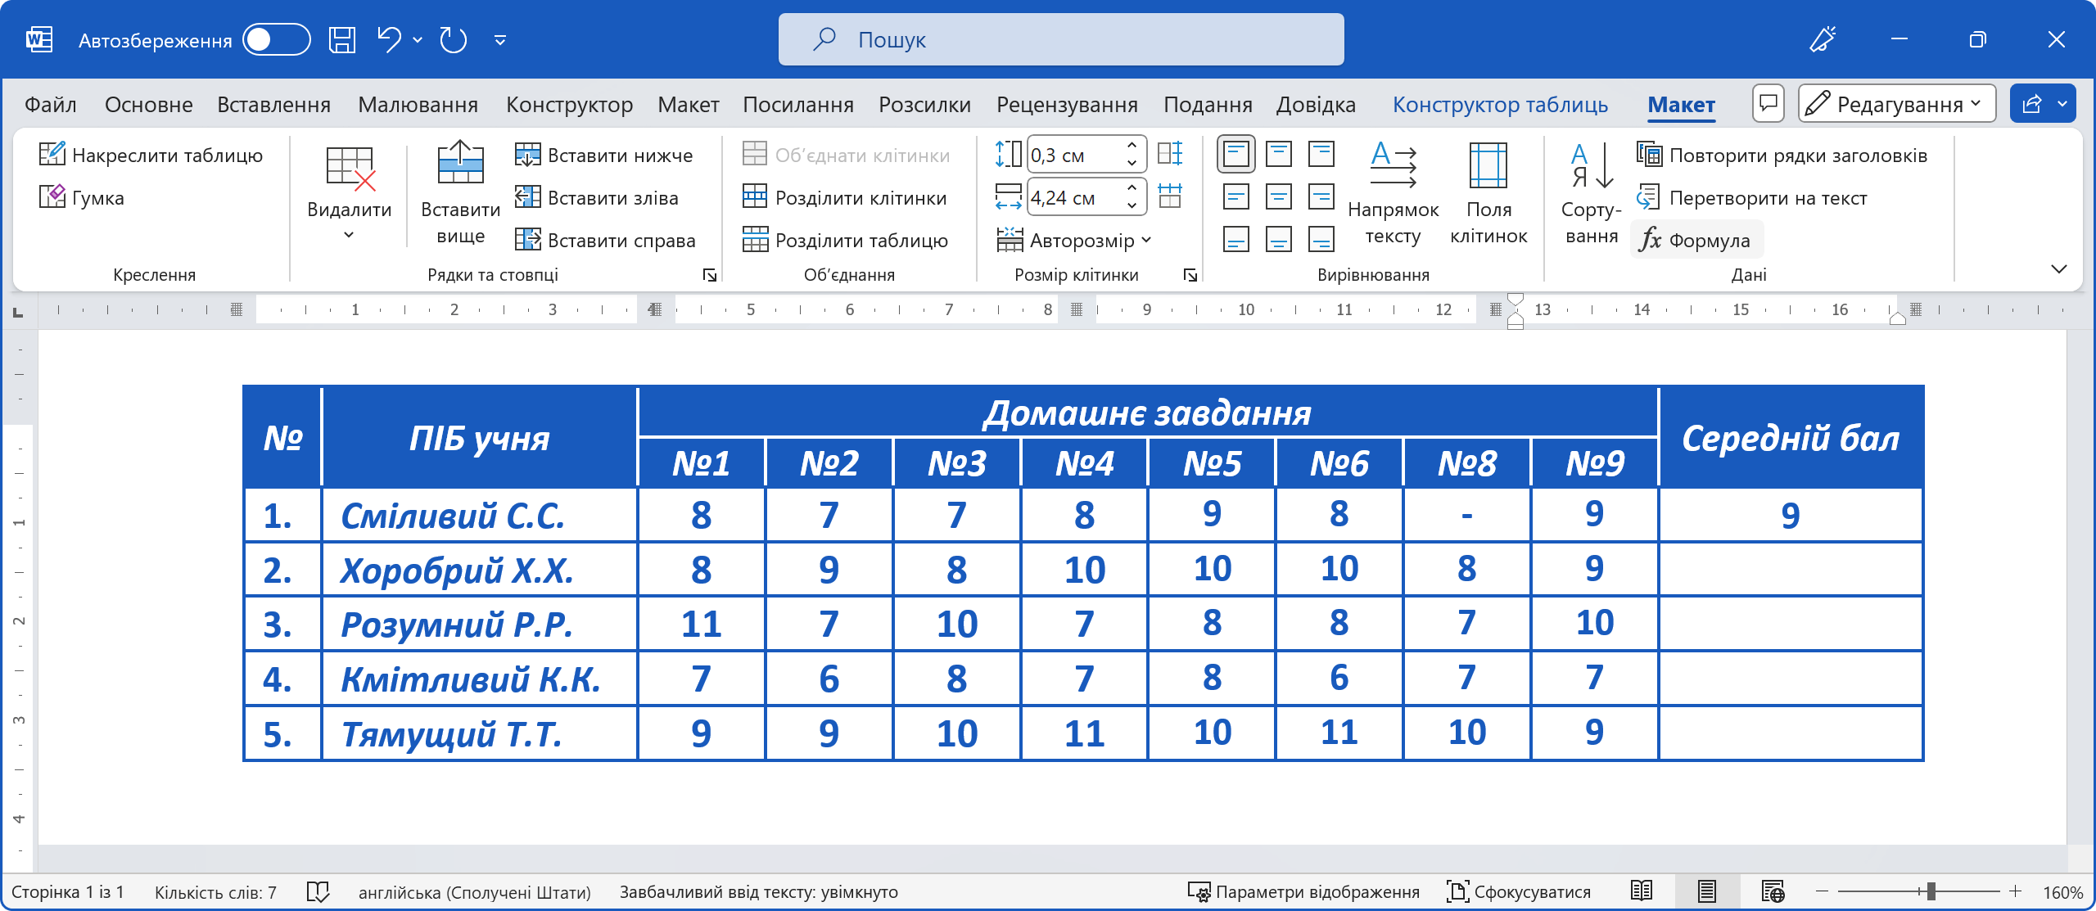The height and width of the screenshot is (911, 2096).
Task: Switch to the Insert (Вставлення) tab
Action: (x=273, y=104)
